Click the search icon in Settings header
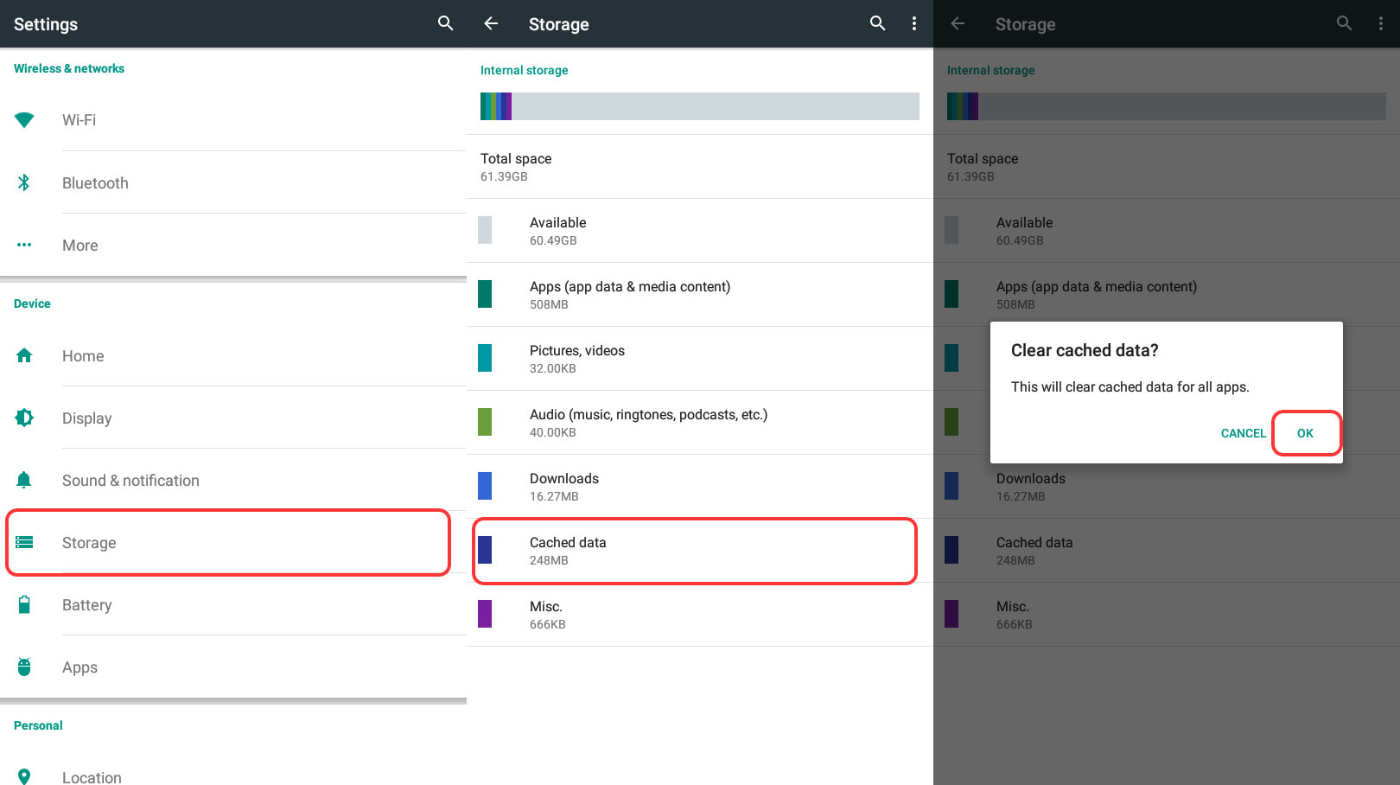 tap(445, 23)
